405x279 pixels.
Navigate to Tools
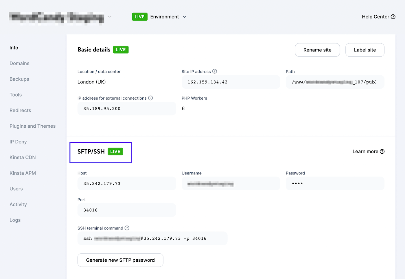coord(15,94)
